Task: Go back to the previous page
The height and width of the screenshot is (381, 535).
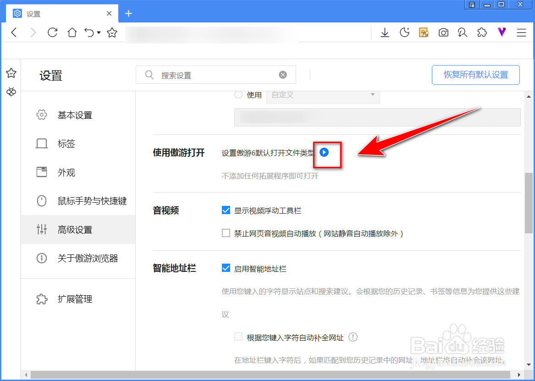Action: pos(14,33)
